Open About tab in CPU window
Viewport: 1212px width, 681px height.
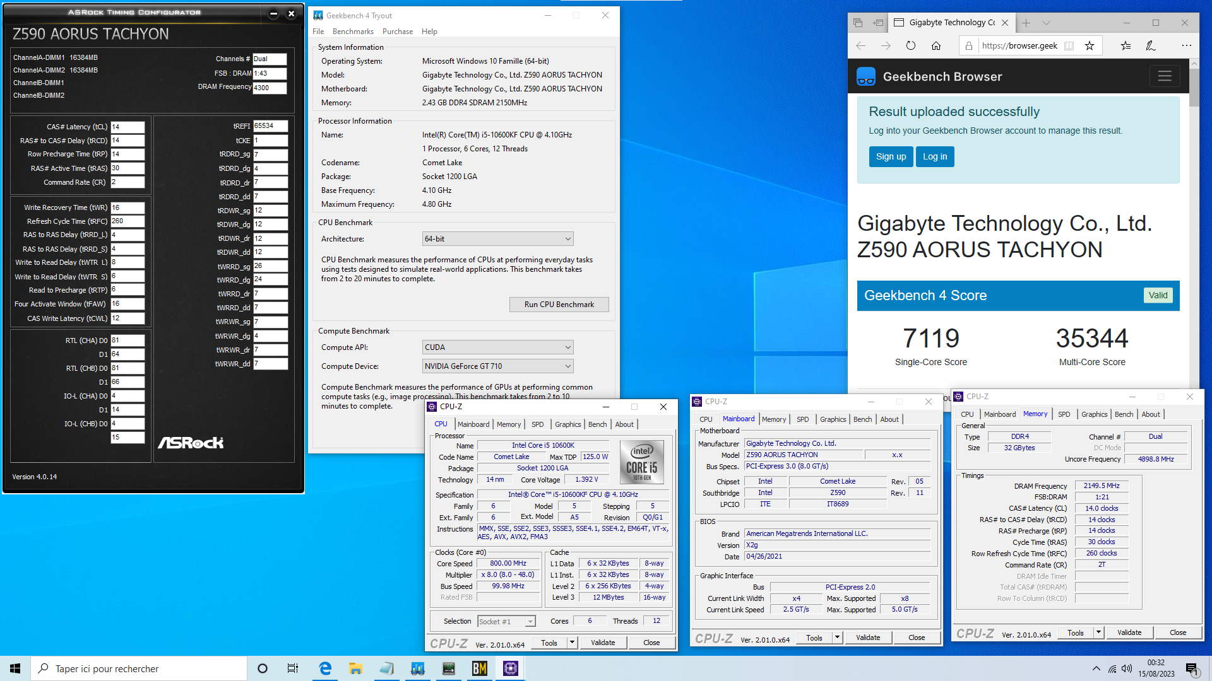tap(624, 424)
